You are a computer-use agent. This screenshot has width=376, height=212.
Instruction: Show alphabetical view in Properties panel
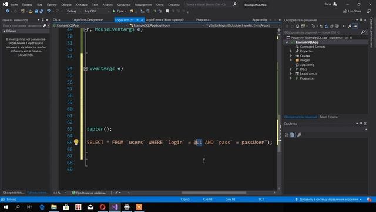pos(293,135)
